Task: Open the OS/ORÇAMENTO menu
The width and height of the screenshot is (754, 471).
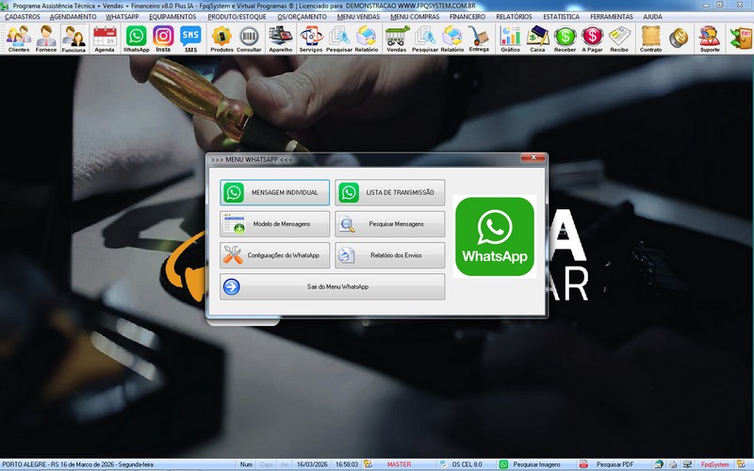Action: click(x=302, y=17)
